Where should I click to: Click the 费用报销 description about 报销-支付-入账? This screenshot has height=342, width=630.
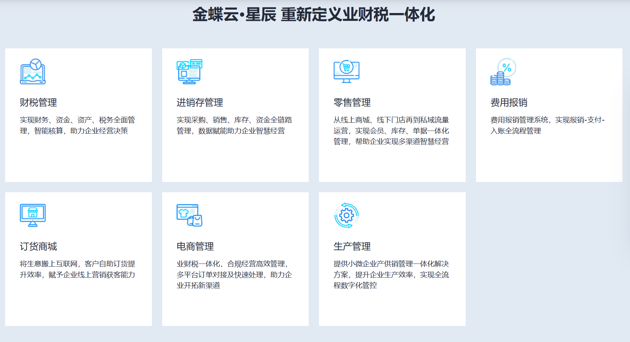click(547, 125)
